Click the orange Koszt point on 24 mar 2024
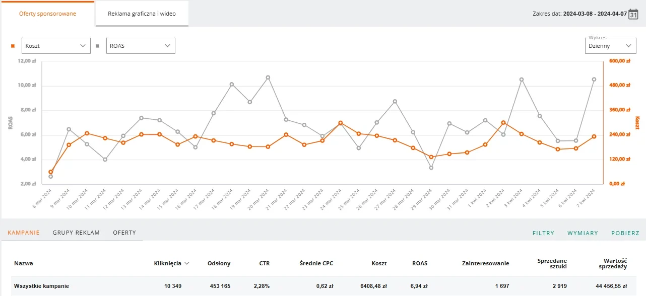The height and width of the screenshot is (296, 646). coord(341,123)
